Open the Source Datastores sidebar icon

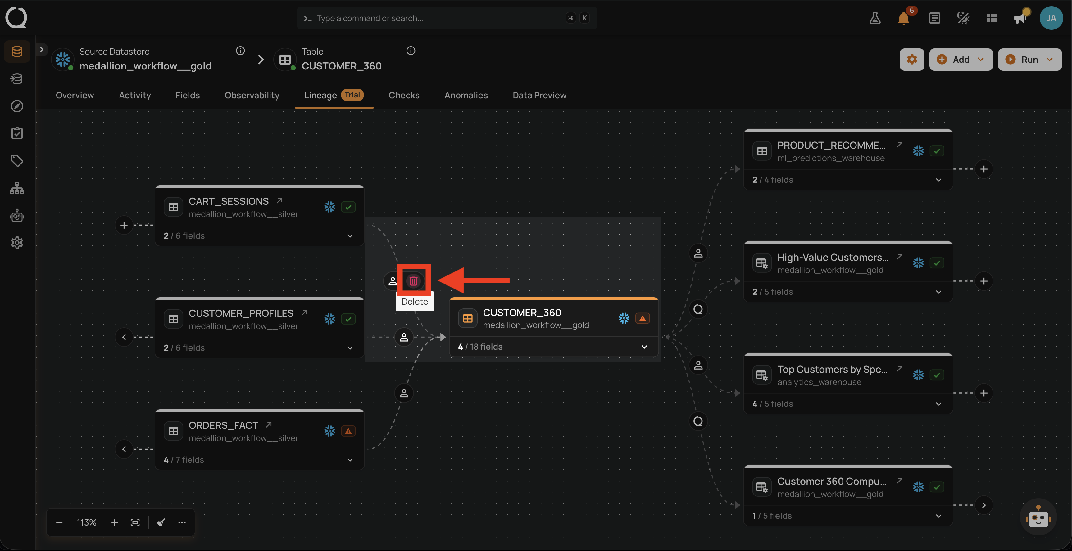coord(17,52)
